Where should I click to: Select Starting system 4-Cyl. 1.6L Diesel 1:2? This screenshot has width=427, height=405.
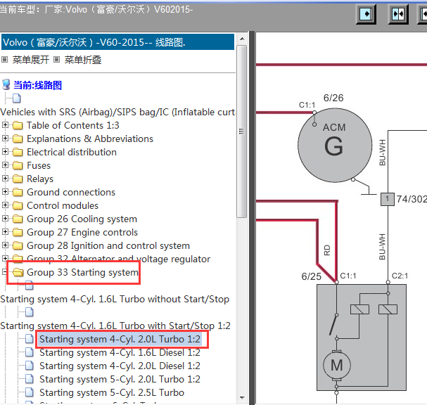[120, 352]
